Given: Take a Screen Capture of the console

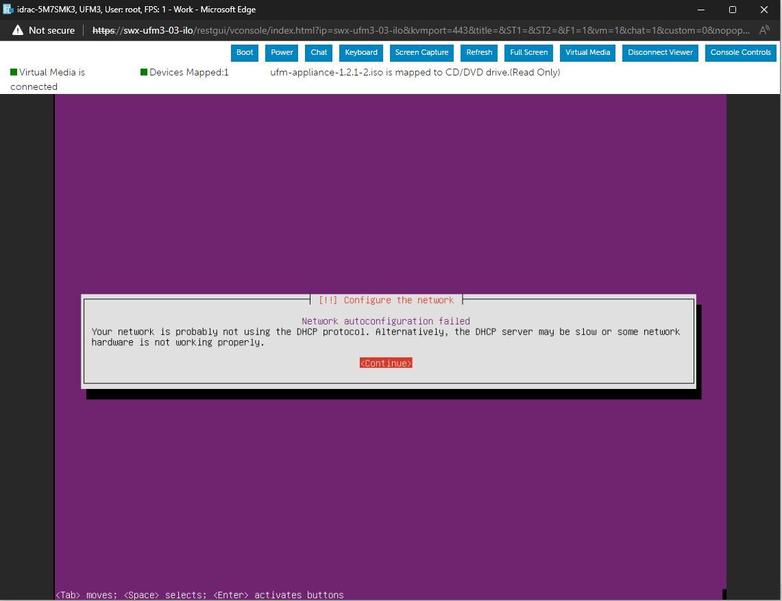Looking at the screenshot, I should click(421, 52).
